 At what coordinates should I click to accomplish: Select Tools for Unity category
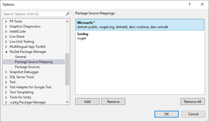(x=21, y=97)
